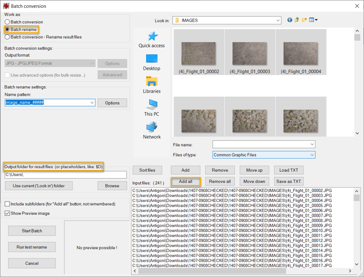Select input file ending Flight_01_00005.JPG
The height and width of the screenshot is (277, 364).
pos(232,206)
